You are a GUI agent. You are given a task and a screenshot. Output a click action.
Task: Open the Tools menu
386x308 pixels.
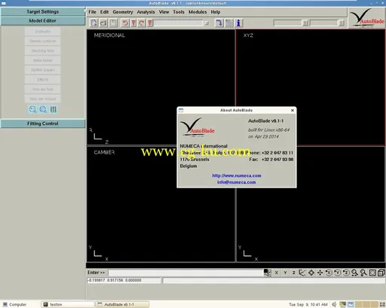click(179, 12)
